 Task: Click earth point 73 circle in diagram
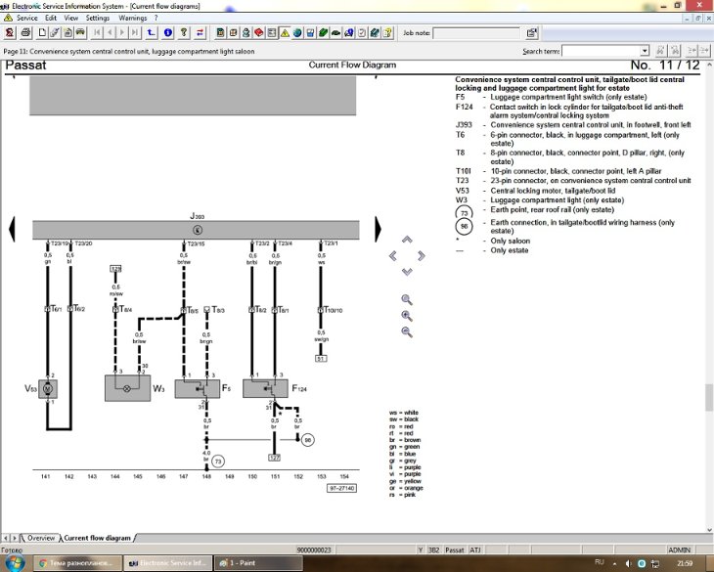pos(218,462)
